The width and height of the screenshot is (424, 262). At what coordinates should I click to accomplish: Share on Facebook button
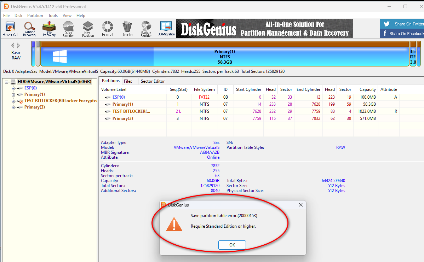402,34
